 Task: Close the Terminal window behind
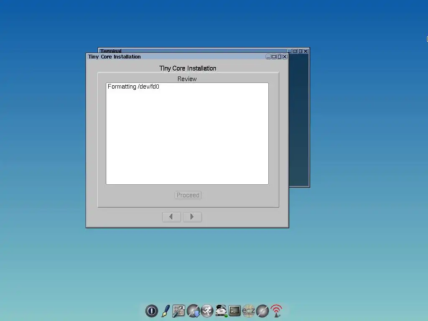(x=306, y=51)
